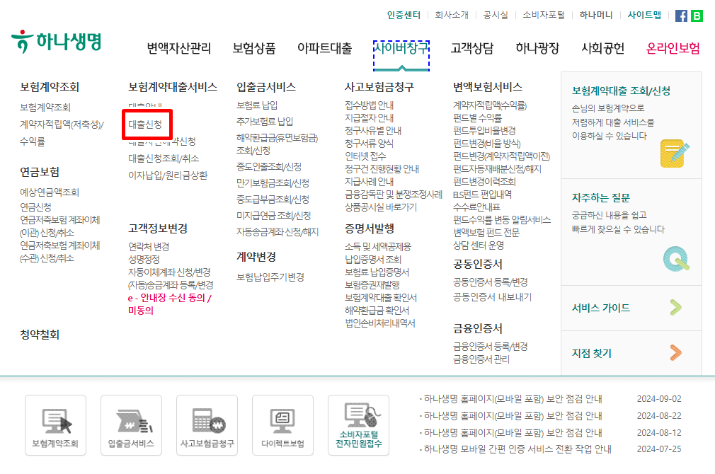The width and height of the screenshot is (715, 474).
Task: Open the 서비스 가이드 button
Action: pyautogui.click(x=631, y=308)
